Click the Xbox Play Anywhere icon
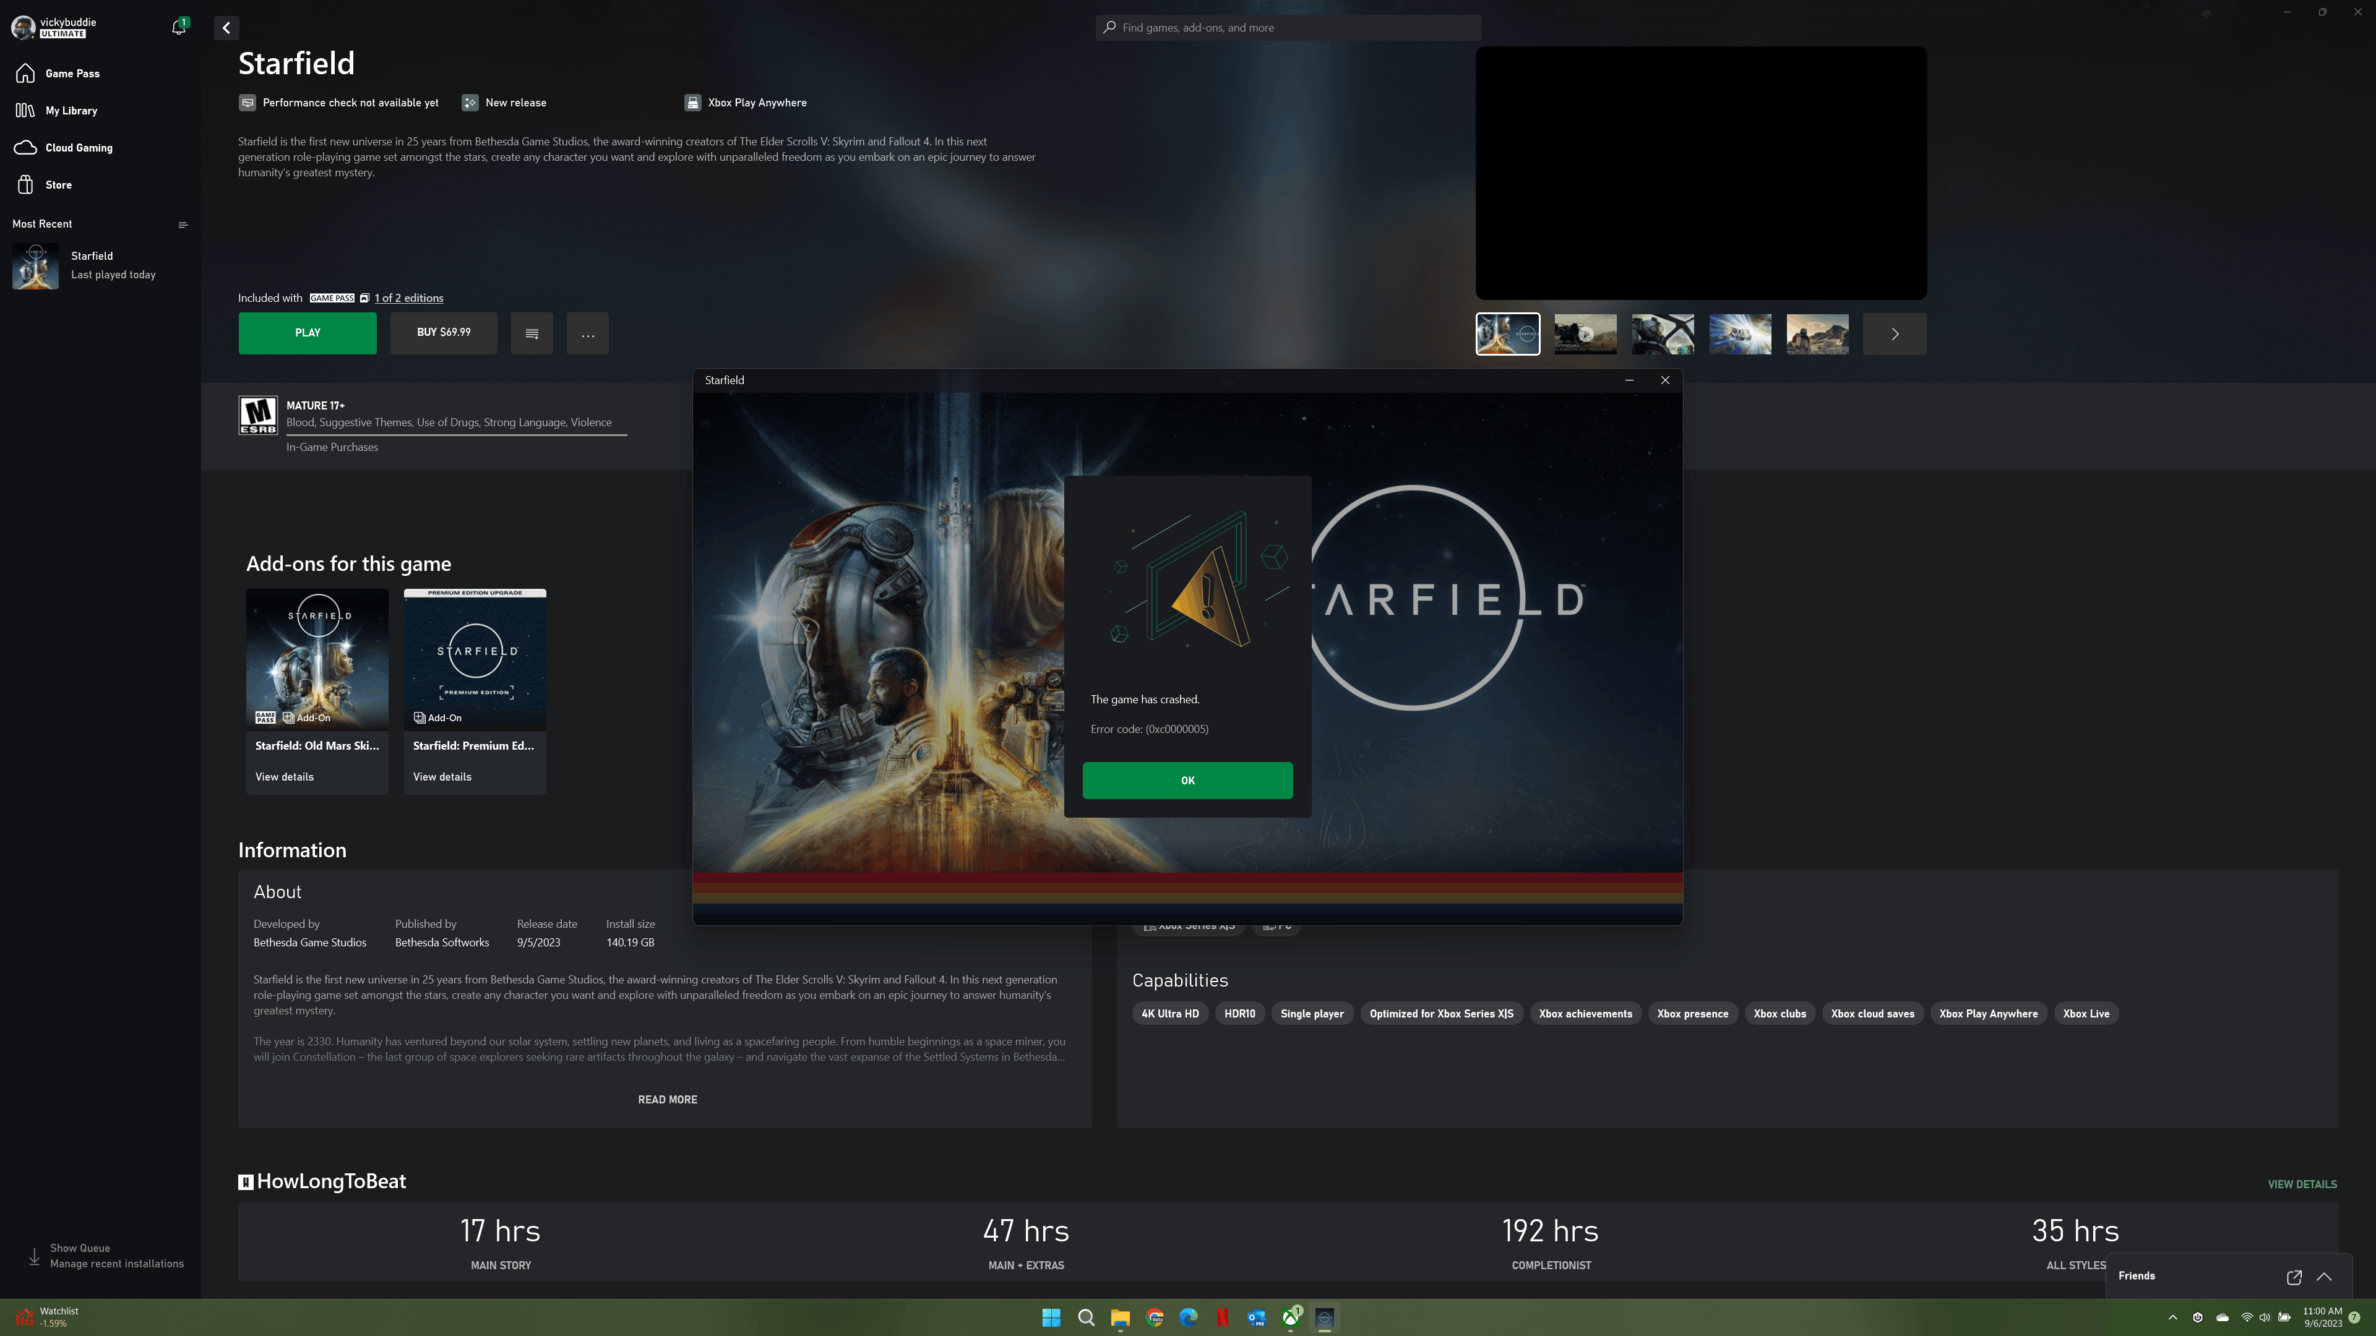The height and width of the screenshot is (1336, 2376). 693,102
